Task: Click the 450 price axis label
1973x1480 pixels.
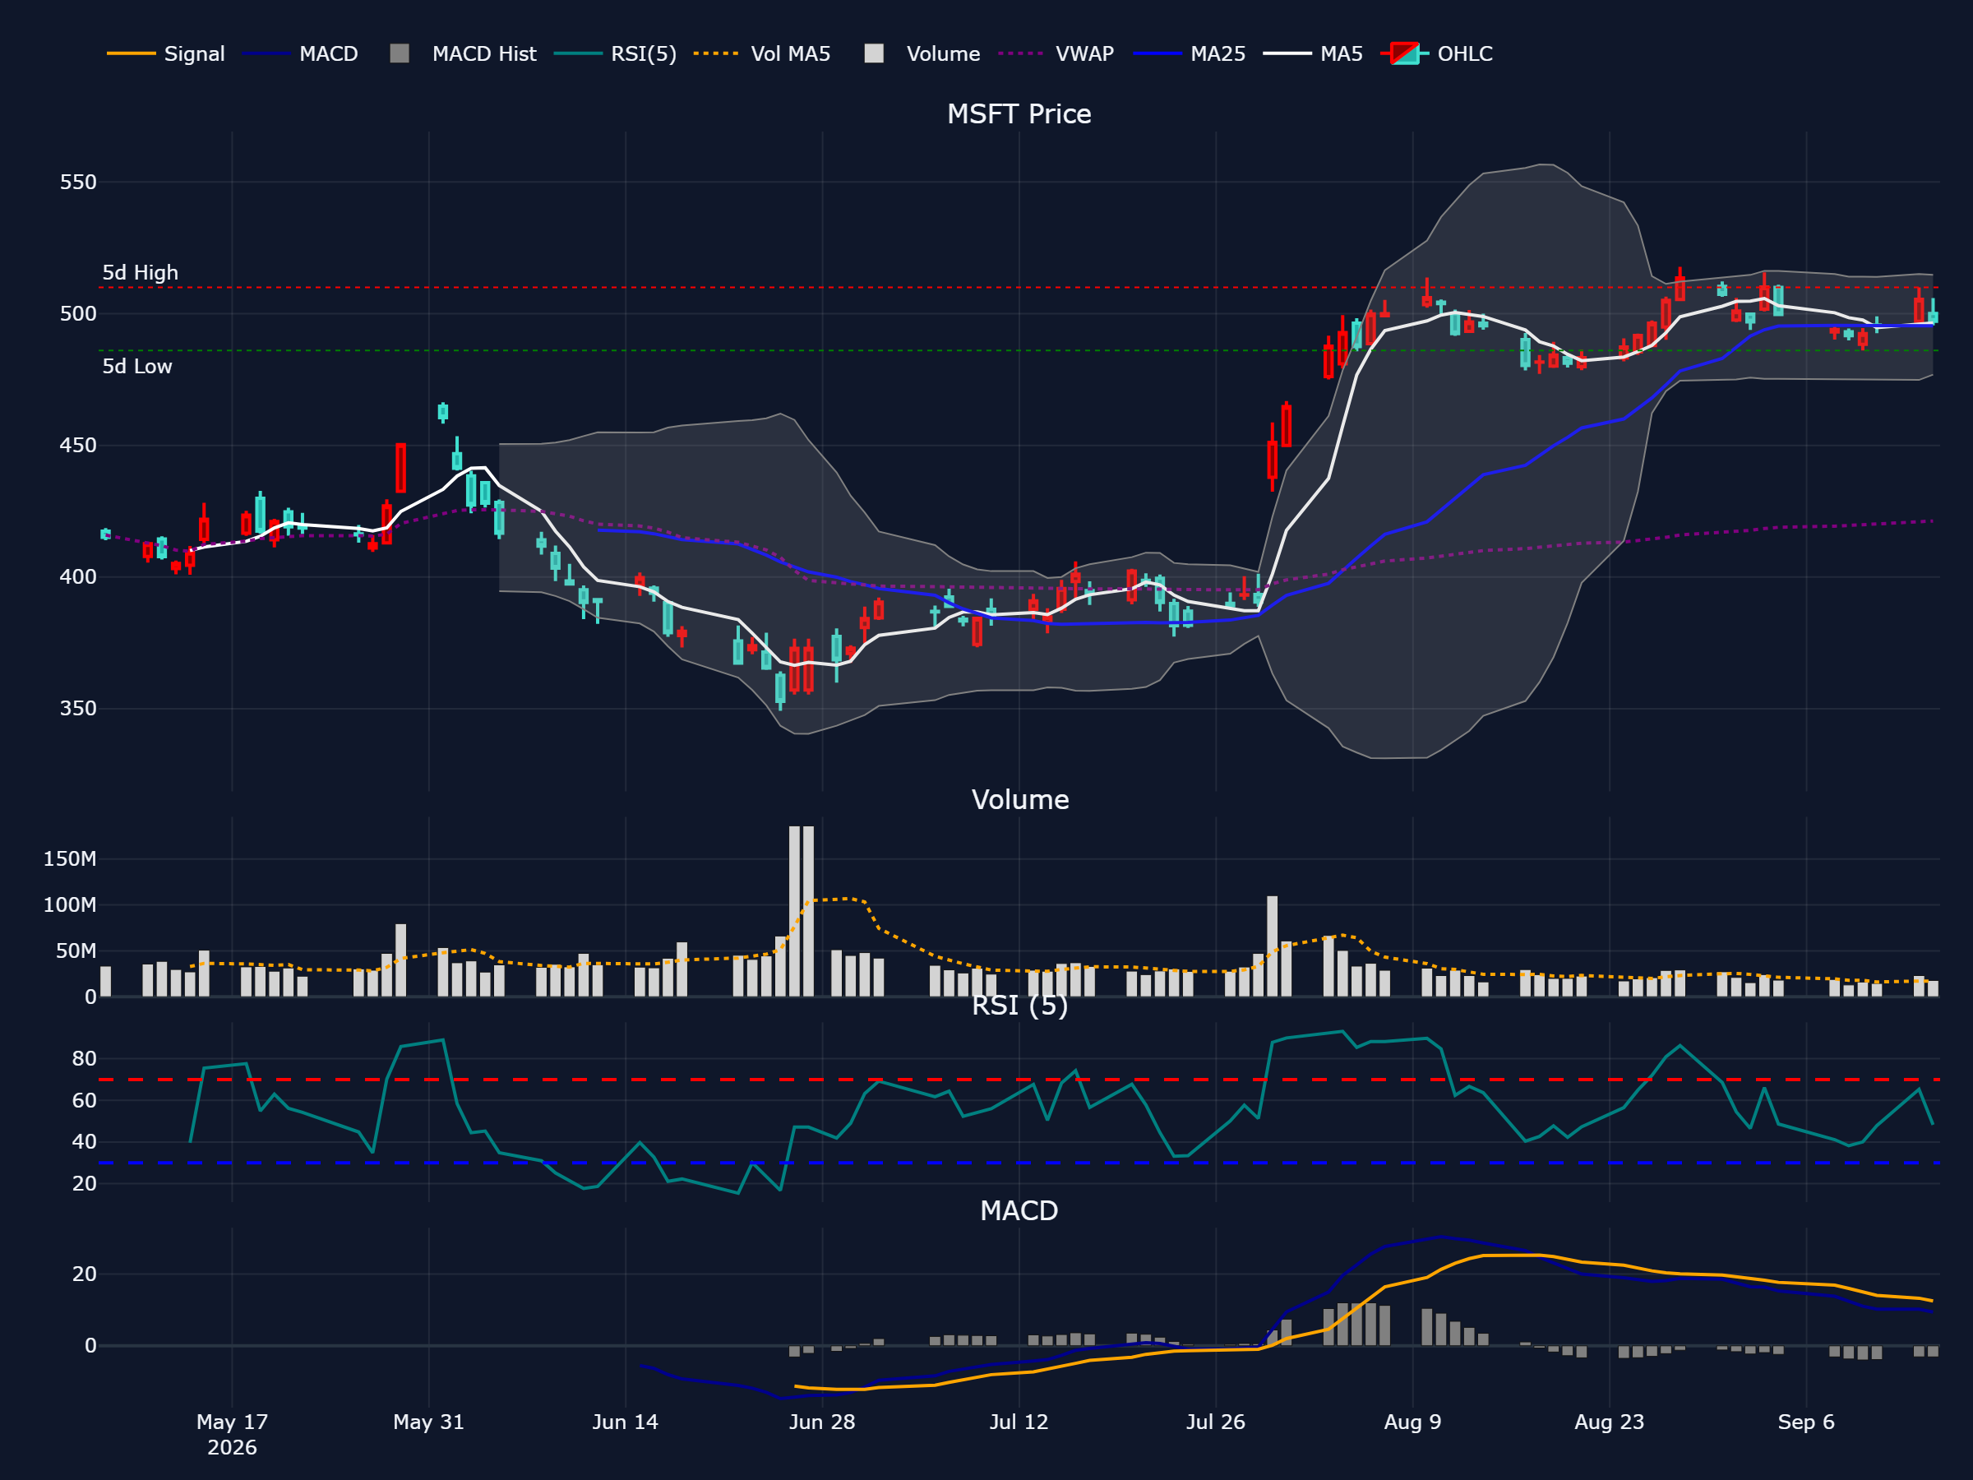Action: (x=77, y=445)
